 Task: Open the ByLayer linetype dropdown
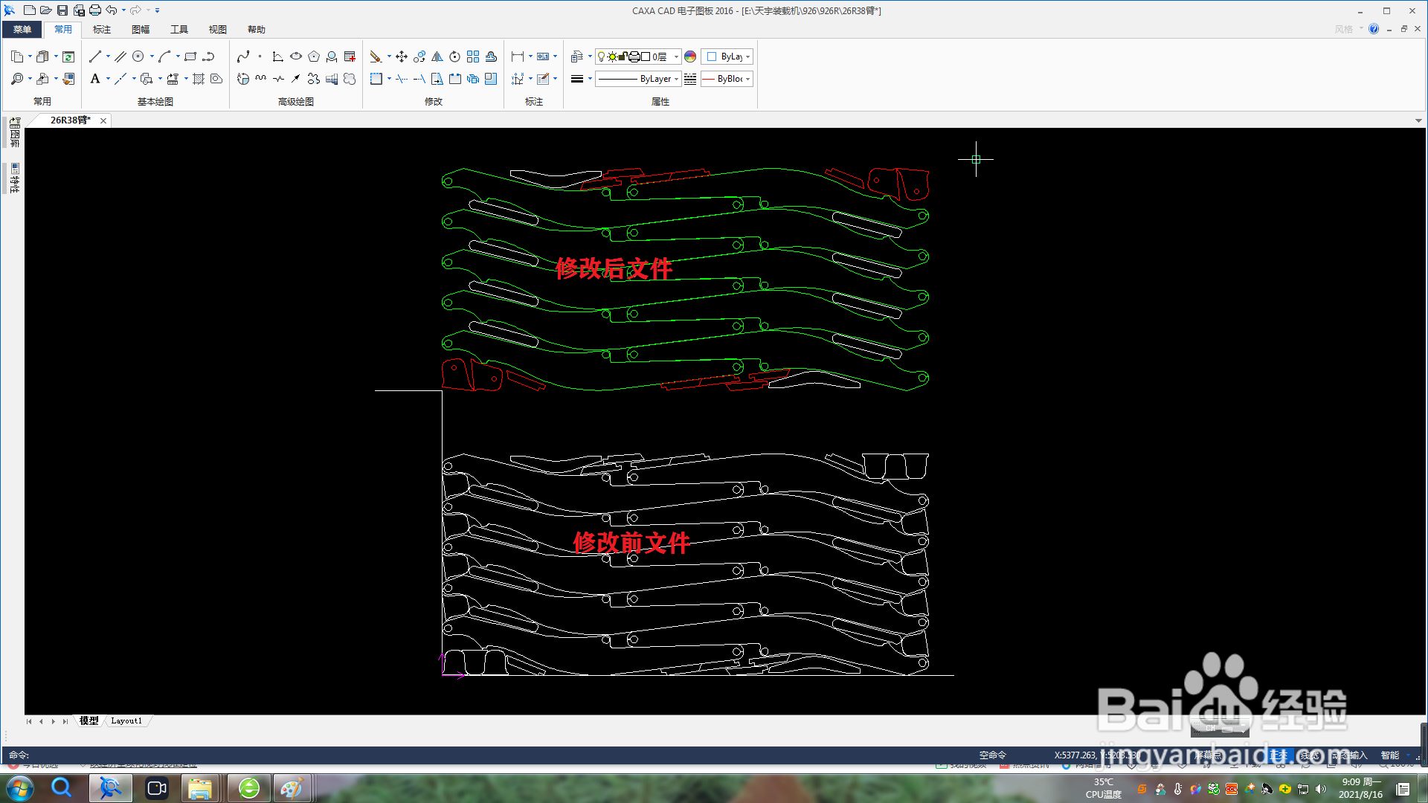tap(676, 79)
